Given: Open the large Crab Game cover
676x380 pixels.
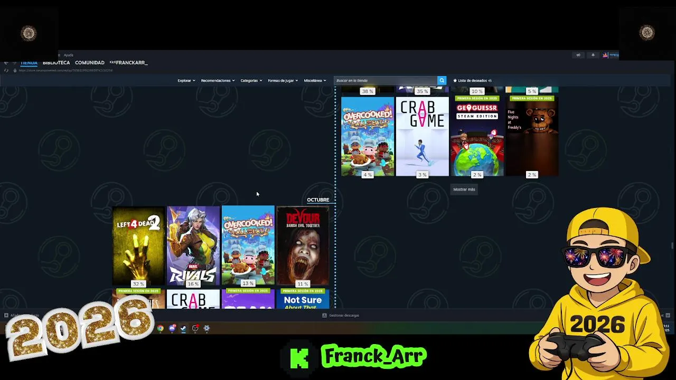Looking at the screenshot, I should [x=422, y=136].
